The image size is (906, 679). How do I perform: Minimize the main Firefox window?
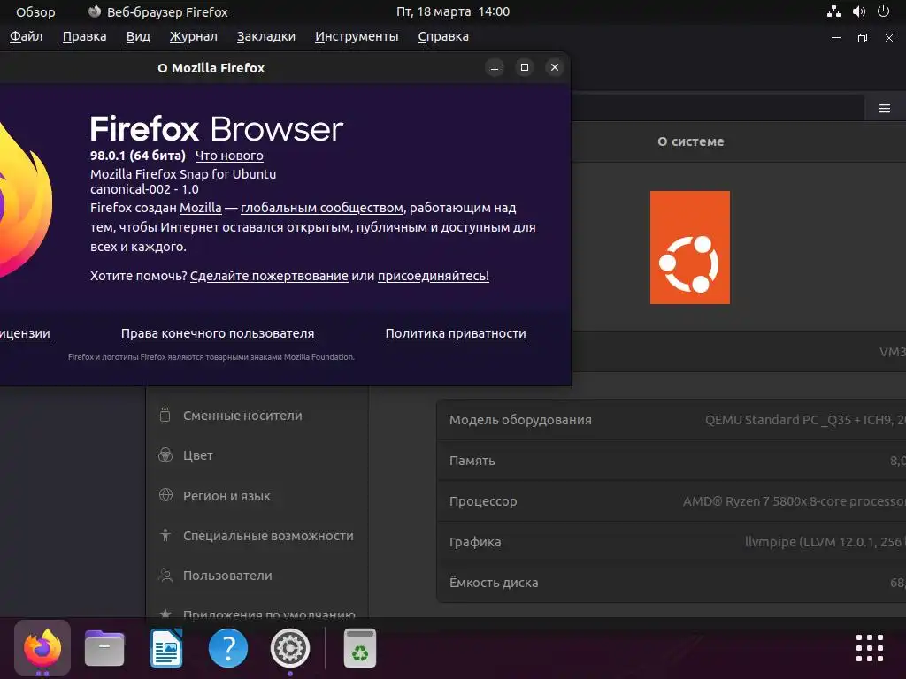click(x=835, y=38)
